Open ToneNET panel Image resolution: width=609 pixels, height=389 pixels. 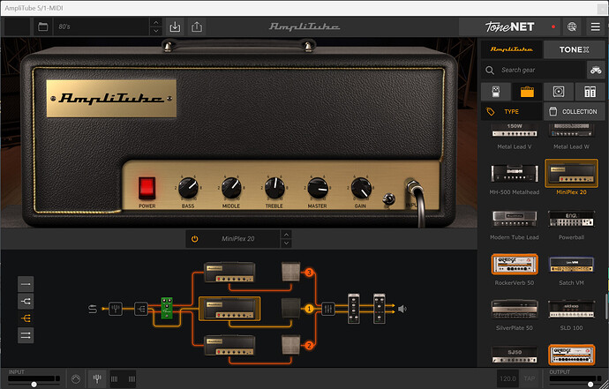[x=509, y=26]
